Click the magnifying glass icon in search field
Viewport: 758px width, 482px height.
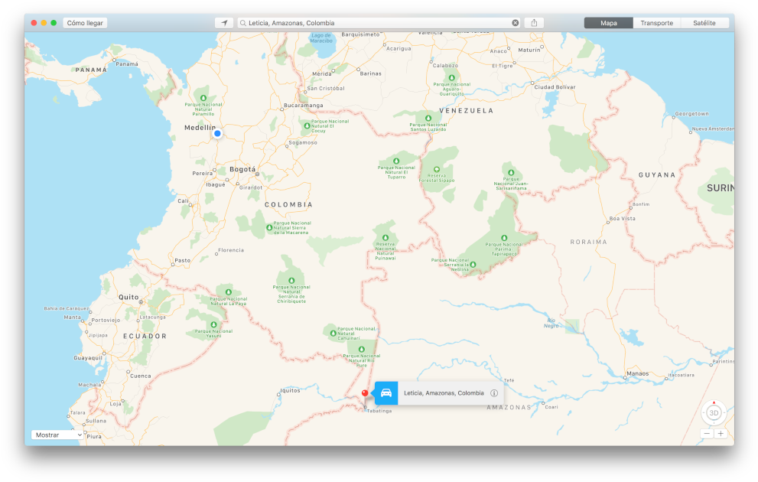tap(242, 22)
